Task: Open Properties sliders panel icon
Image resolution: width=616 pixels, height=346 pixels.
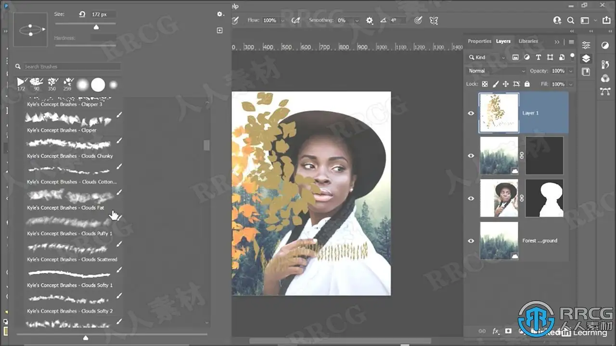Action: (586, 45)
